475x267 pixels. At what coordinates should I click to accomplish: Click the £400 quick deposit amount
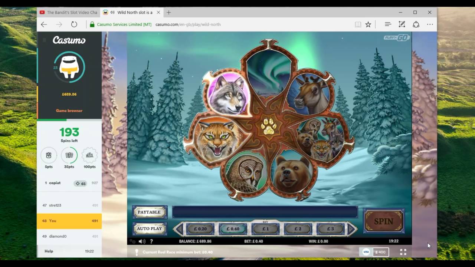pos(381,252)
